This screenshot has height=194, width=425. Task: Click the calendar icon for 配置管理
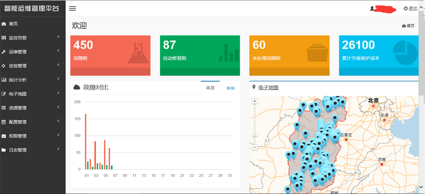4,122
